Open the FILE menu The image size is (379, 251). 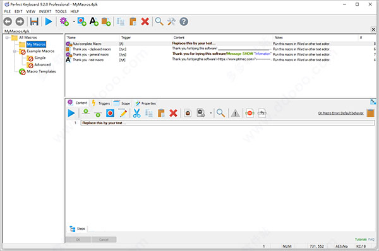click(8, 11)
